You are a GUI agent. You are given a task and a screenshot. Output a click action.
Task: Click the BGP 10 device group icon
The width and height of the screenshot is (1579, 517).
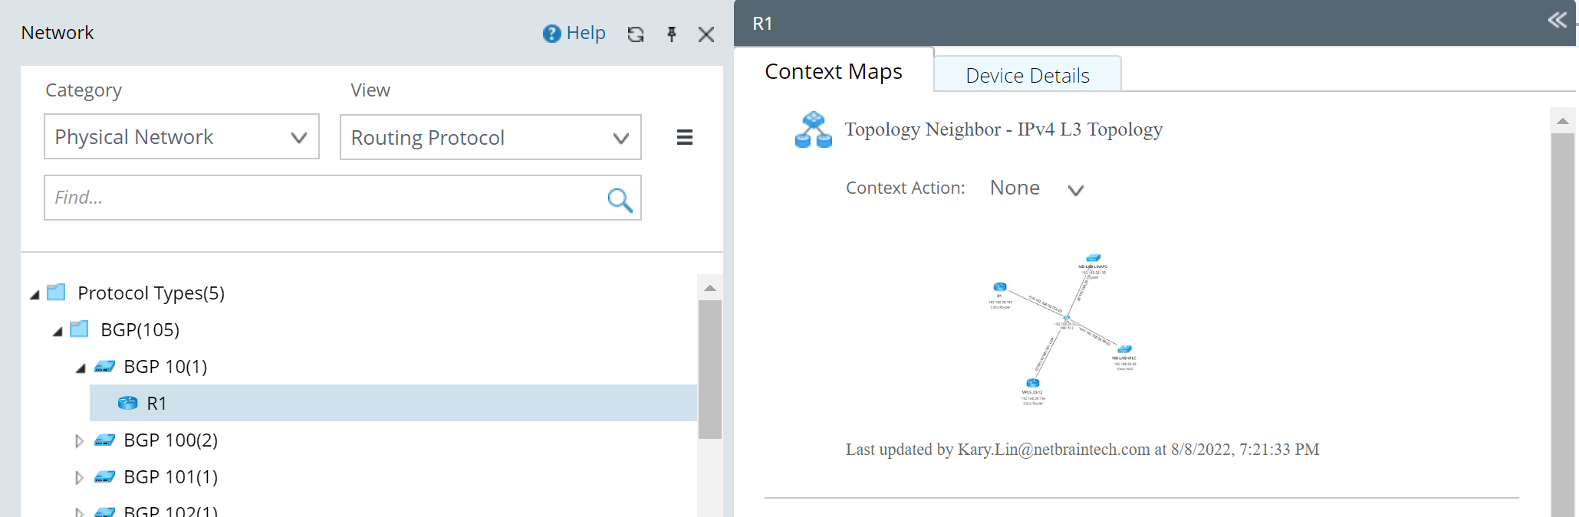tap(105, 366)
